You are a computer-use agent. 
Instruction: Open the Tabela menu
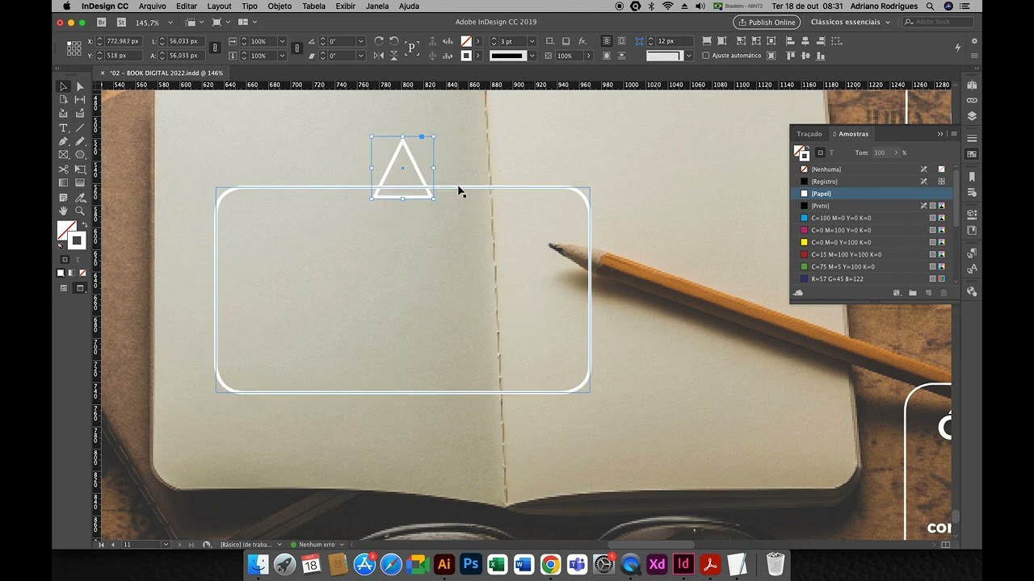313,6
